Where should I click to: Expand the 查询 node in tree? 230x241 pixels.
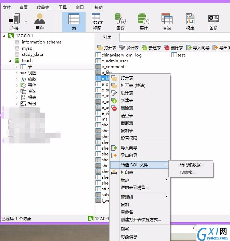[16, 91]
